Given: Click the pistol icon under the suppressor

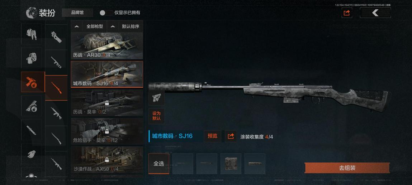Looking at the screenshot, I should (157, 98).
